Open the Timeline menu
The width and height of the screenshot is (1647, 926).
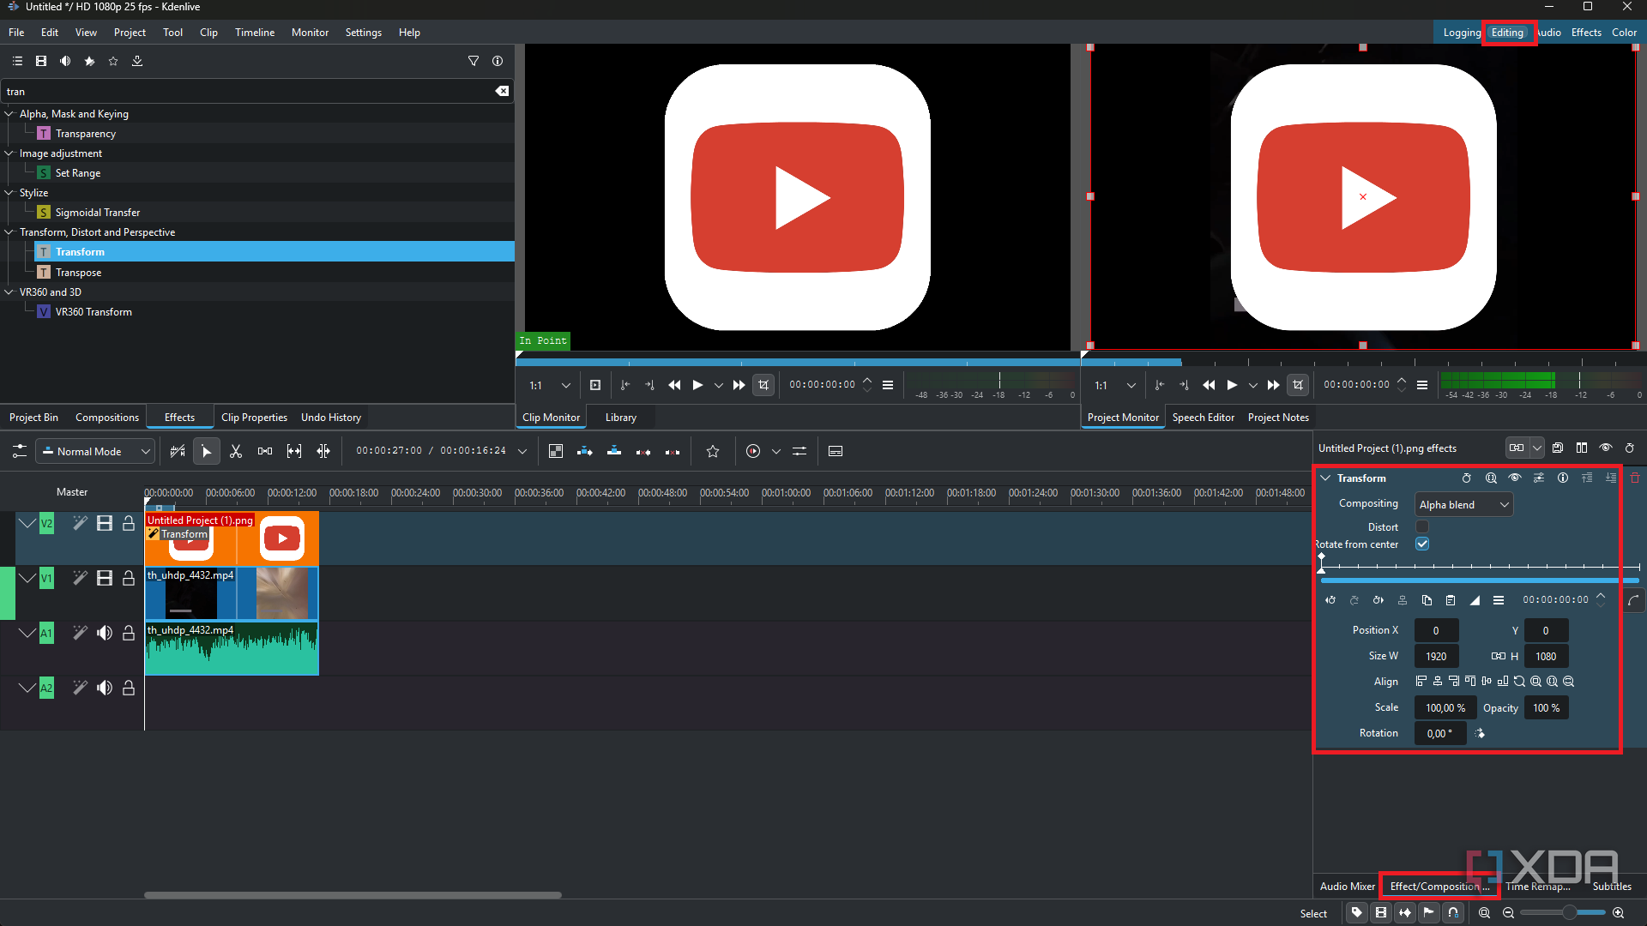(x=255, y=32)
